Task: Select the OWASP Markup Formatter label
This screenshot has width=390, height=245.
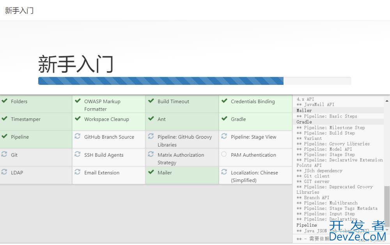Action: (102, 105)
